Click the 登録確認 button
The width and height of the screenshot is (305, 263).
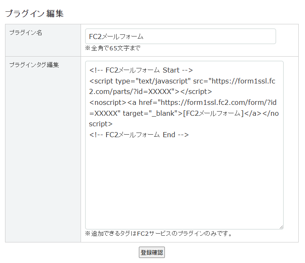152,253
